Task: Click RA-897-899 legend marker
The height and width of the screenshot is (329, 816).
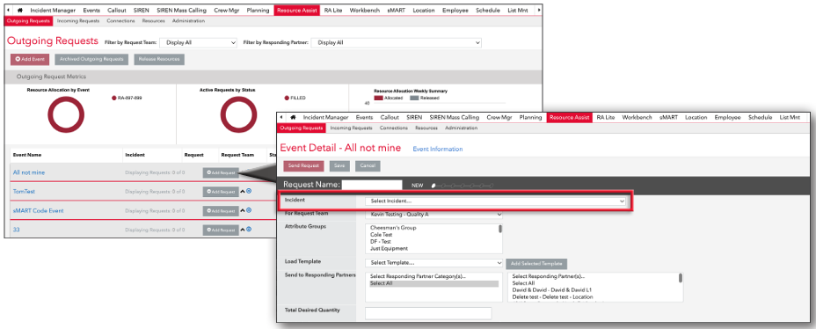Action: coord(114,98)
